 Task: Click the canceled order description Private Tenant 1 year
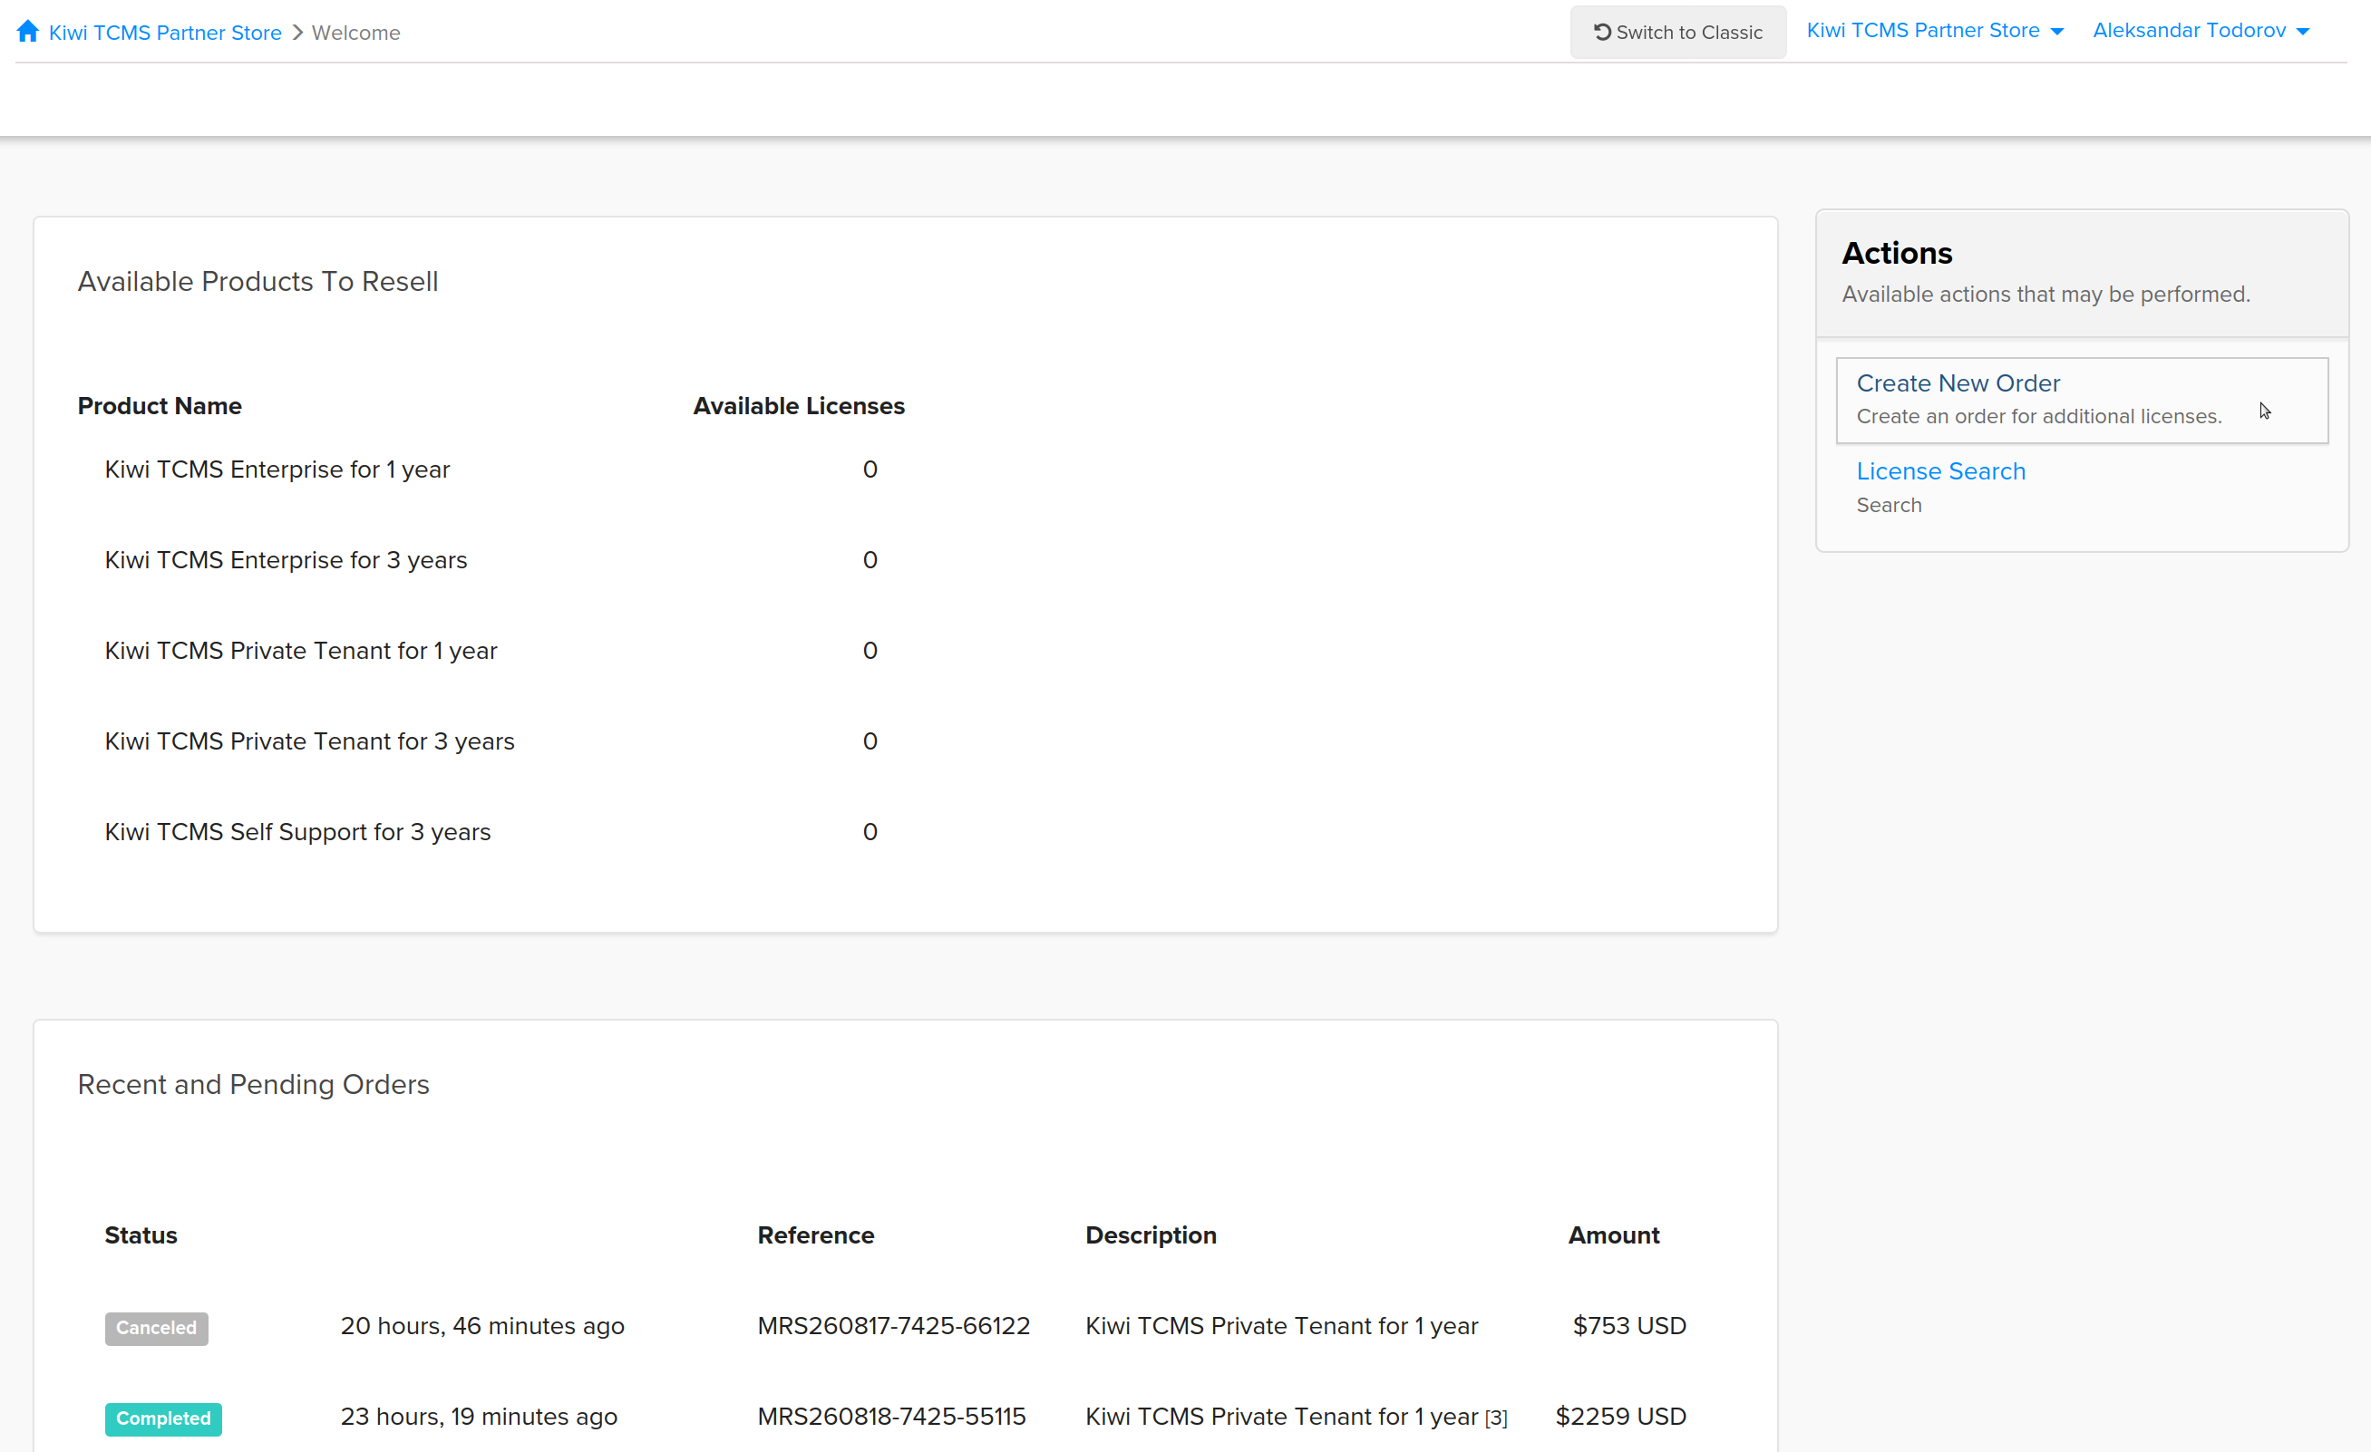coord(1281,1326)
